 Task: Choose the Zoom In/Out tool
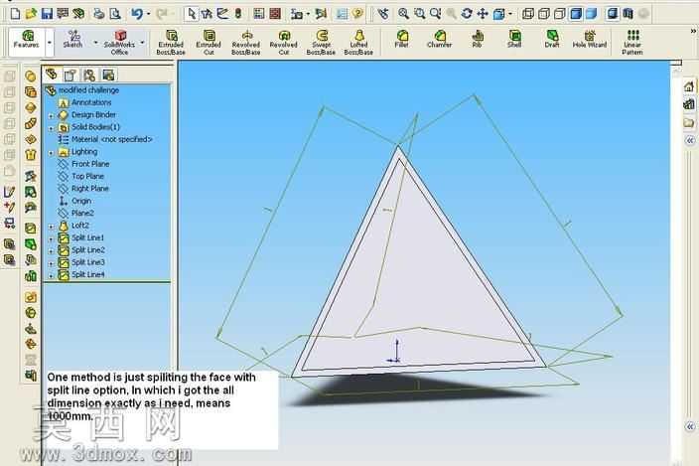[x=435, y=14]
